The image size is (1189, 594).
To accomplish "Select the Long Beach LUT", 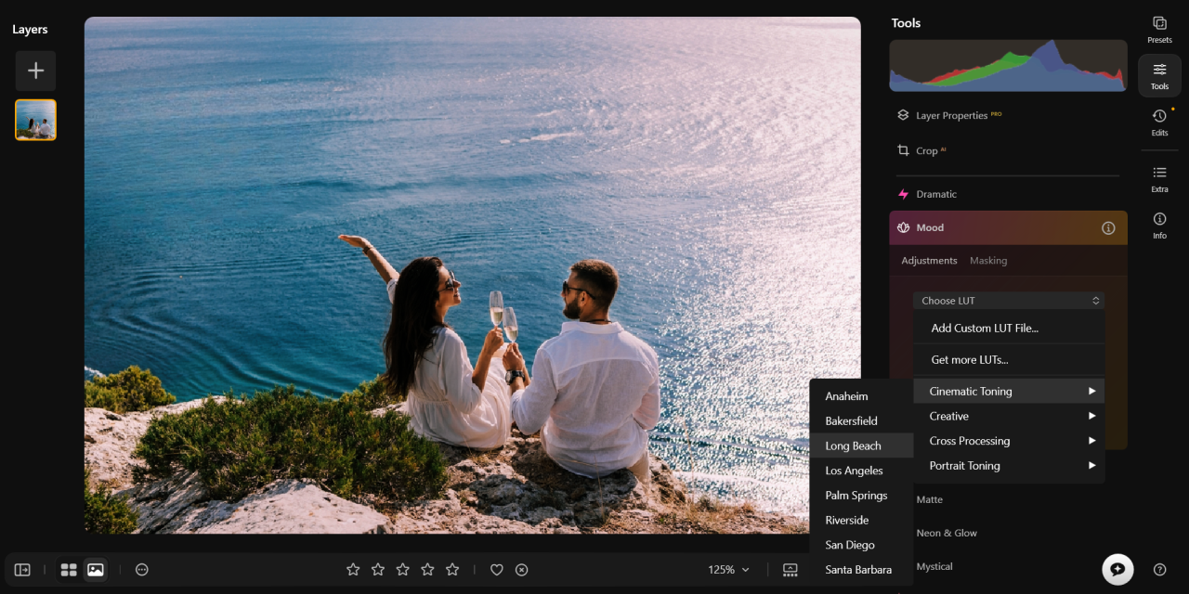I will (x=862, y=445).
